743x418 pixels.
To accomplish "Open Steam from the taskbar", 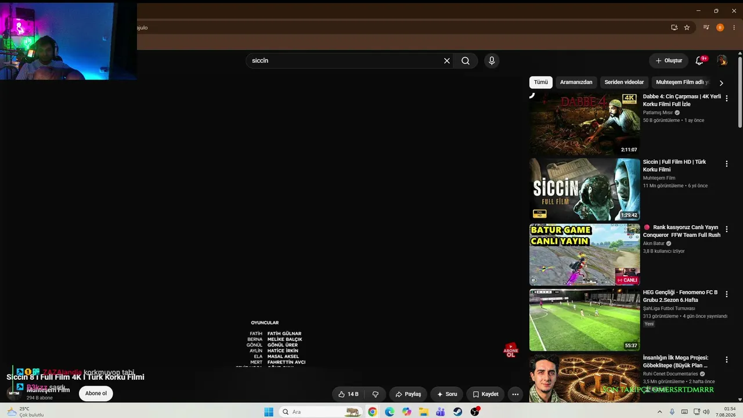I will [458, 412].
